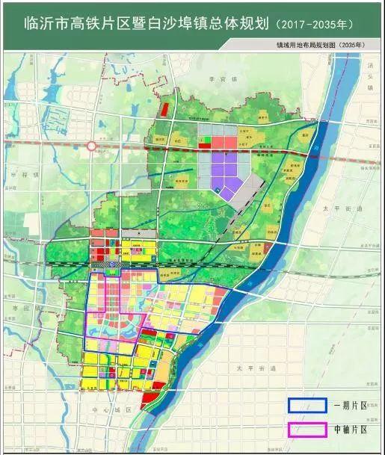The image size is (385, 455).
Task: Click the 汤头镇 label at upper right
Action: click(370, 77)
